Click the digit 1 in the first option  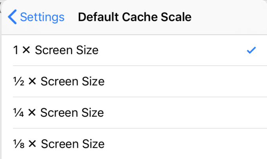tap(16, 51)
